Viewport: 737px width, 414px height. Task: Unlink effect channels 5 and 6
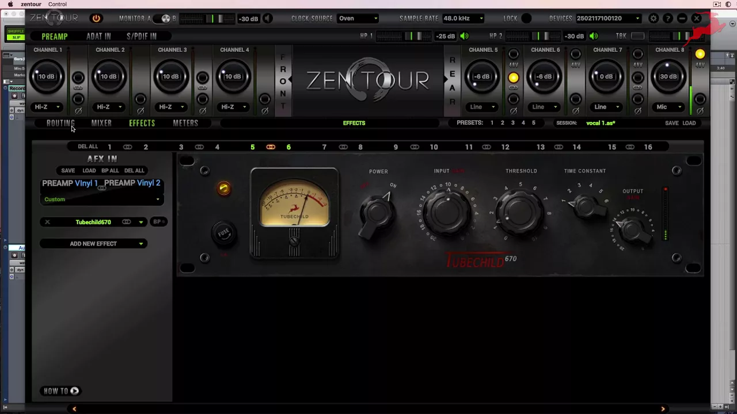click(271, 147)
